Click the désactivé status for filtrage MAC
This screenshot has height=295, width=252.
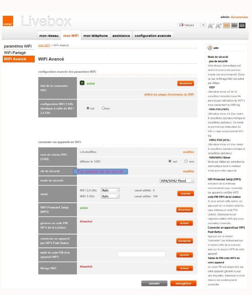[x=86, y=266]
